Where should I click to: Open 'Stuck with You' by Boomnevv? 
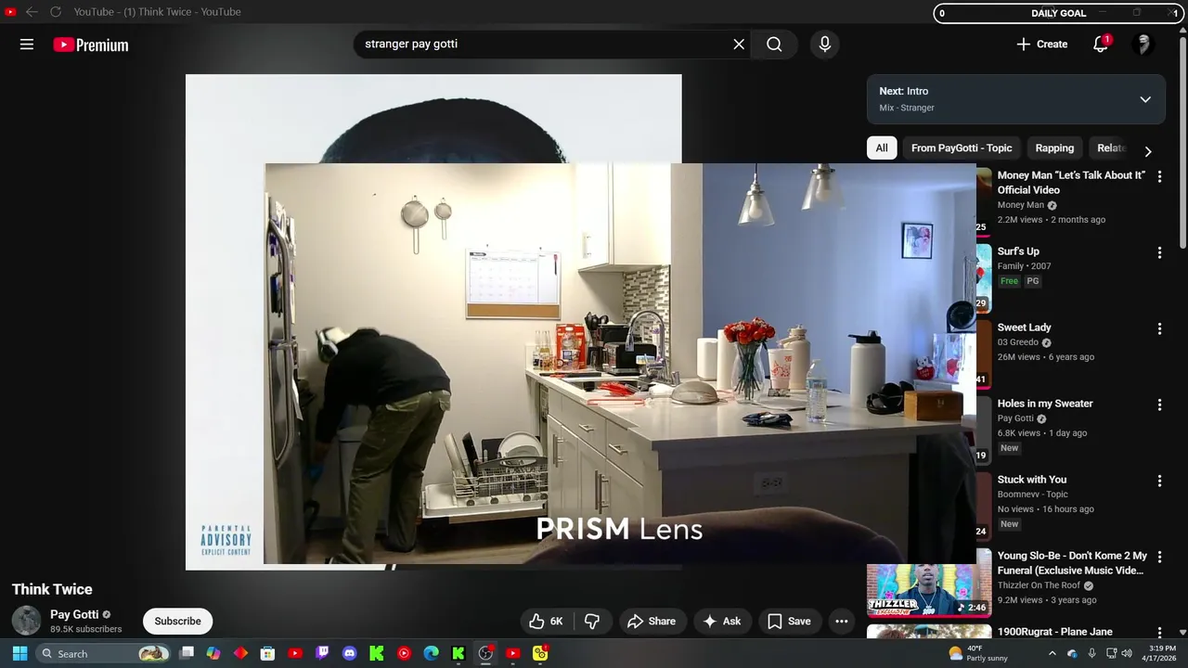click(x=1032, y=480)
